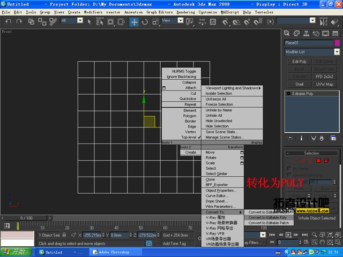Click the Edit Poly modifier button
Screen dimensions: 343x257
coord(299,62)
